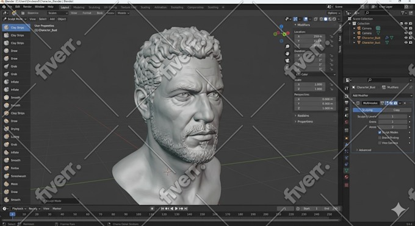
Task: Click the pan view hand icon
Action: [287, 54]
